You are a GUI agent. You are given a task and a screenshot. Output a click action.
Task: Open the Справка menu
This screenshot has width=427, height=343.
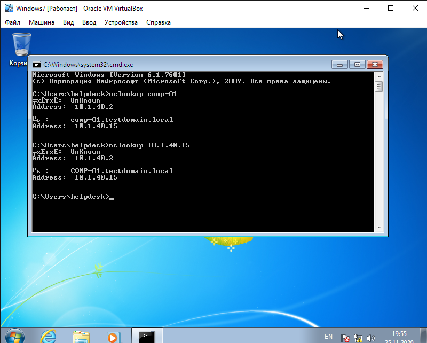[159, 22]
